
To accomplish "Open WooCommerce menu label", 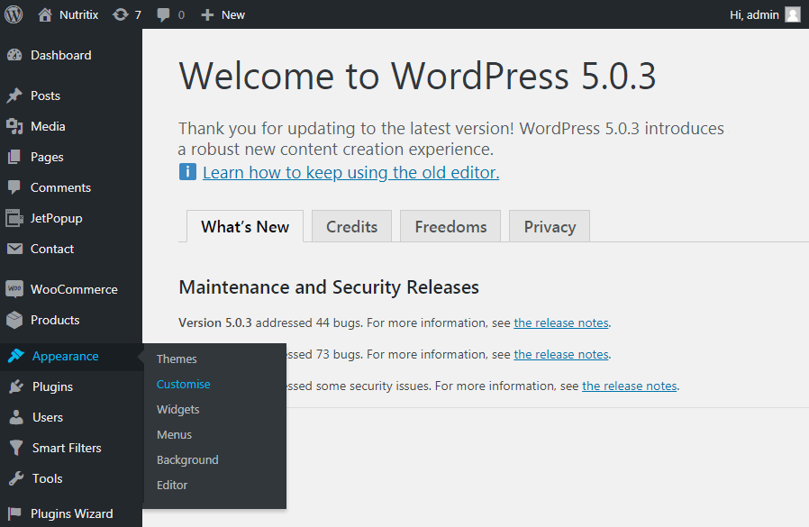I will tap(74, 289).
